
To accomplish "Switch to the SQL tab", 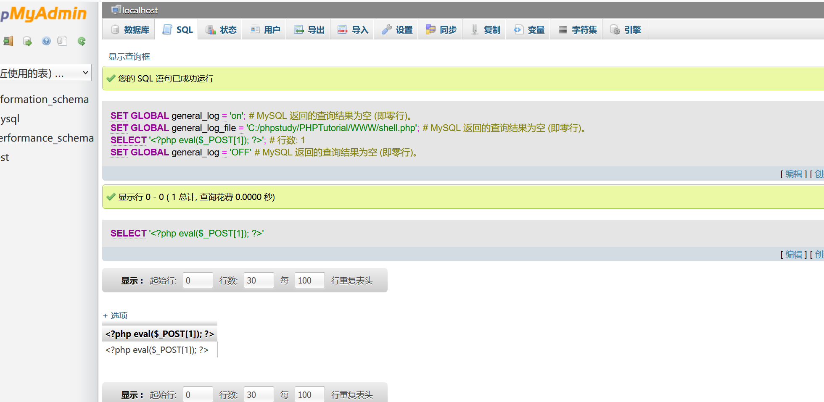I will (x=177, y=29).
